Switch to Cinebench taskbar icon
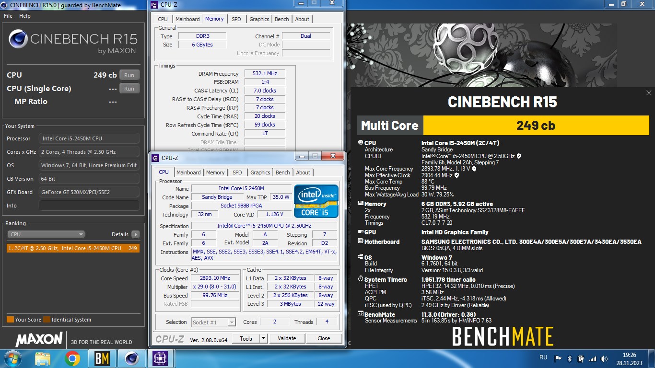655x368 pixels. coord(131,358)
